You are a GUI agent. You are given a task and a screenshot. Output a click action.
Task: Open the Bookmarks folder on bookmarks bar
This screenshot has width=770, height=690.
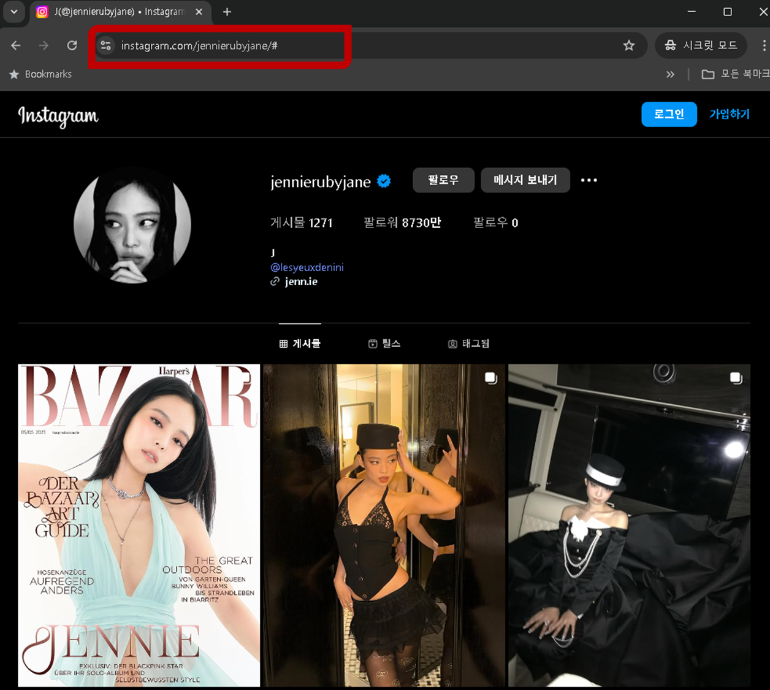coord(40,74)
